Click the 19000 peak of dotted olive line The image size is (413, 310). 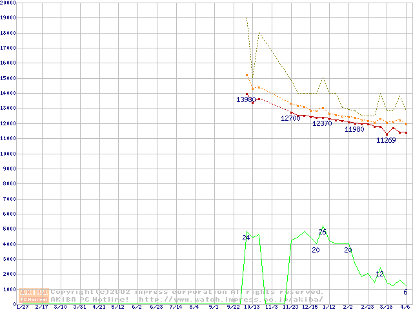[247, 18]
